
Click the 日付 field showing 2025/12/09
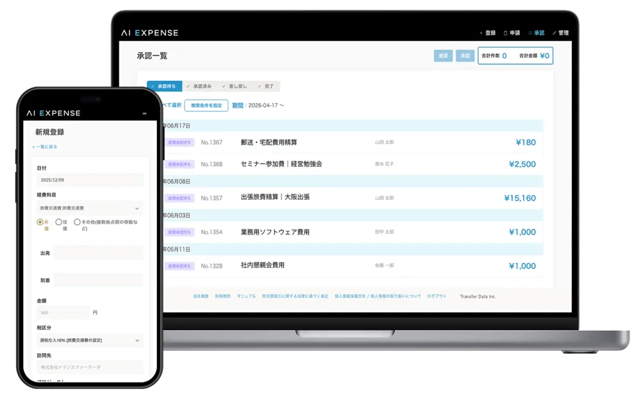90,180
